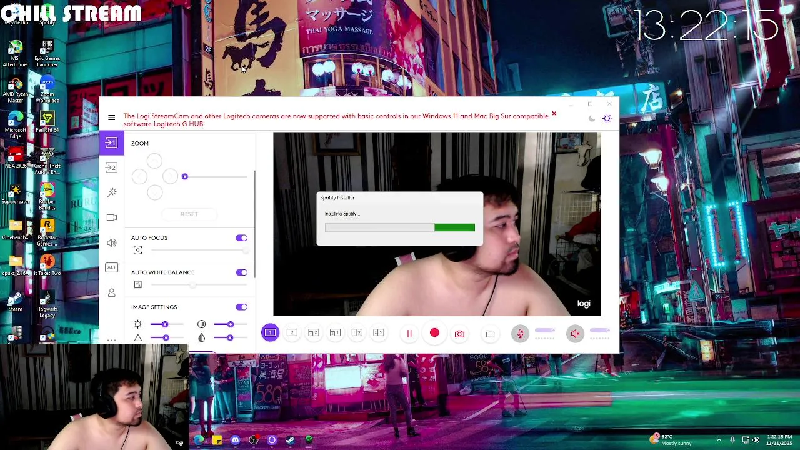The width and height of the screenshot is (800, 450).
Task: Open the effects magic wand panel
Action: tap(112, 192)
